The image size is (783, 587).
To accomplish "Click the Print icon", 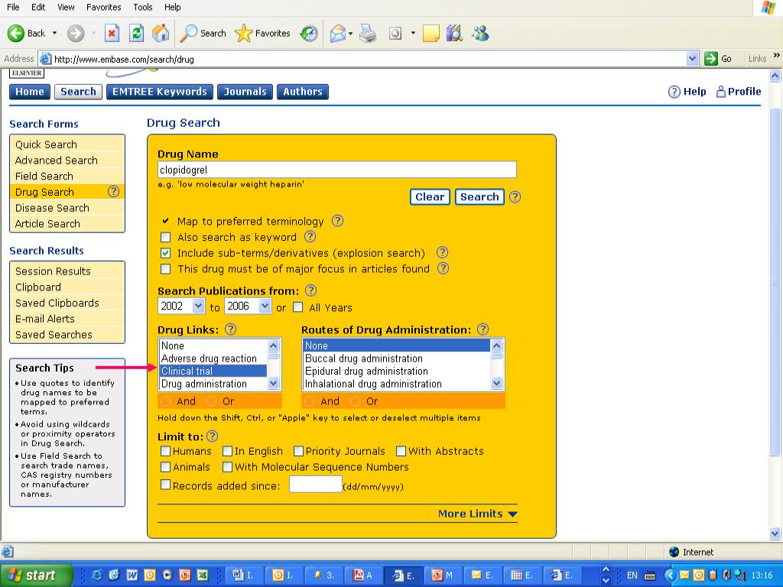I will click(x=369, y=34).
